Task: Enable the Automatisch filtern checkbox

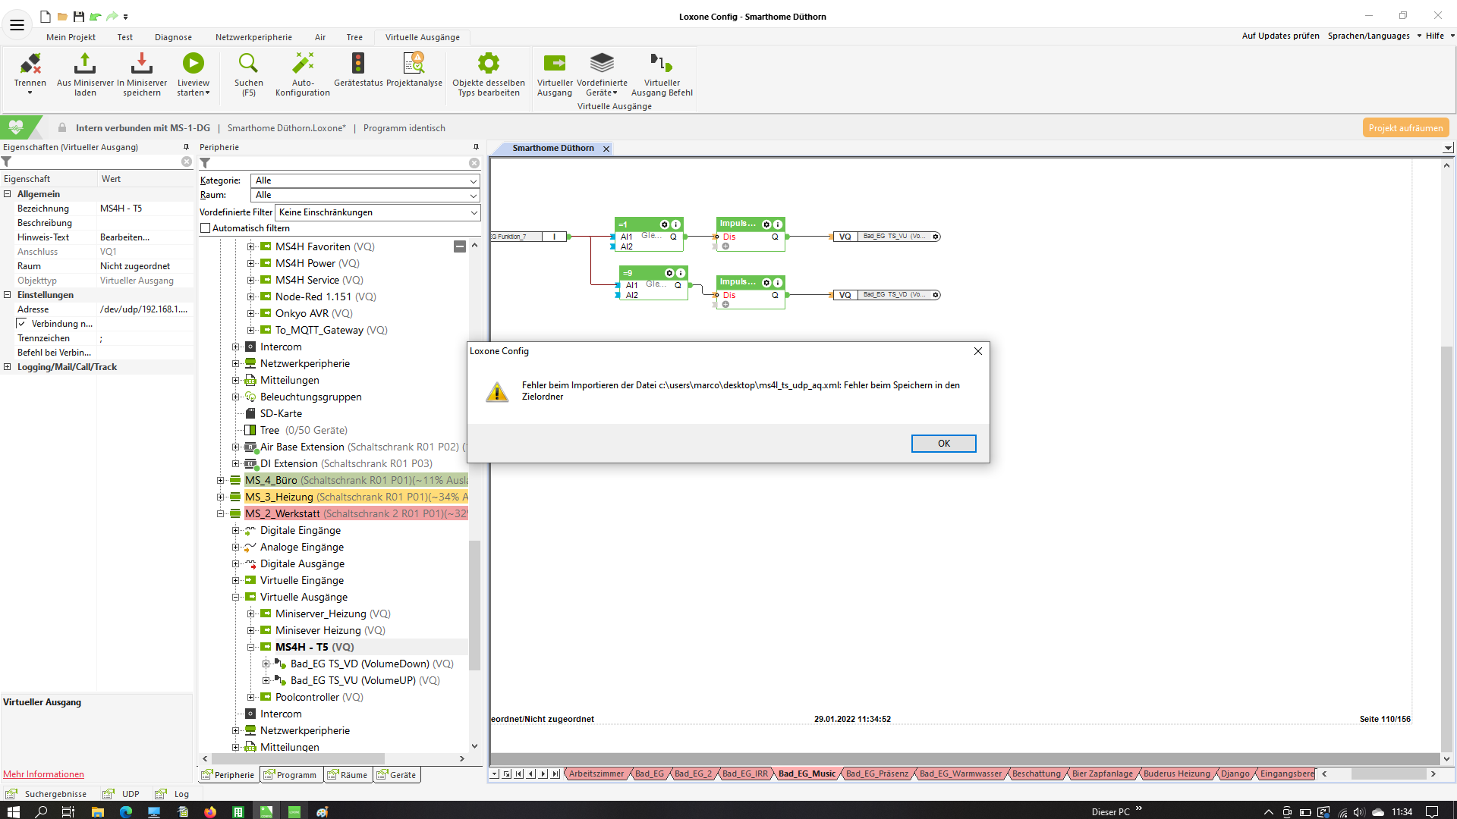Action: tap(205, 228)
